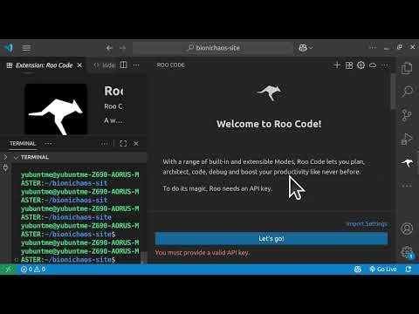Click the Copilot status bar icon
Screen dimensions: 419x314
click(x=358, y=270)
